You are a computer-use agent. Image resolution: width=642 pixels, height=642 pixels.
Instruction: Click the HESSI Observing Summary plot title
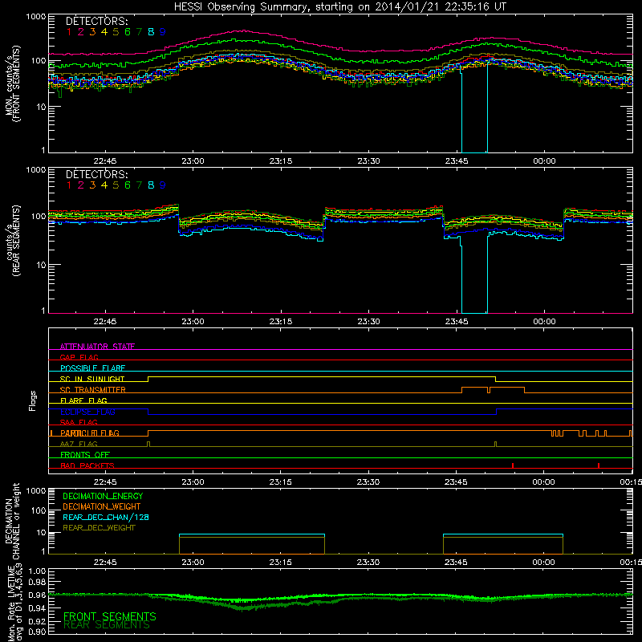point(339,7)
